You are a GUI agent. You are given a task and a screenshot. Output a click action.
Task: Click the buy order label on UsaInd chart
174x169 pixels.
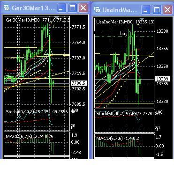pyautogui.click(x=124, y=34)
